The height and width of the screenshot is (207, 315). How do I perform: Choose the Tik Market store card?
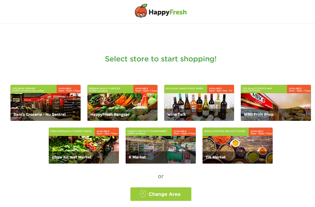[x=237, y=146]
